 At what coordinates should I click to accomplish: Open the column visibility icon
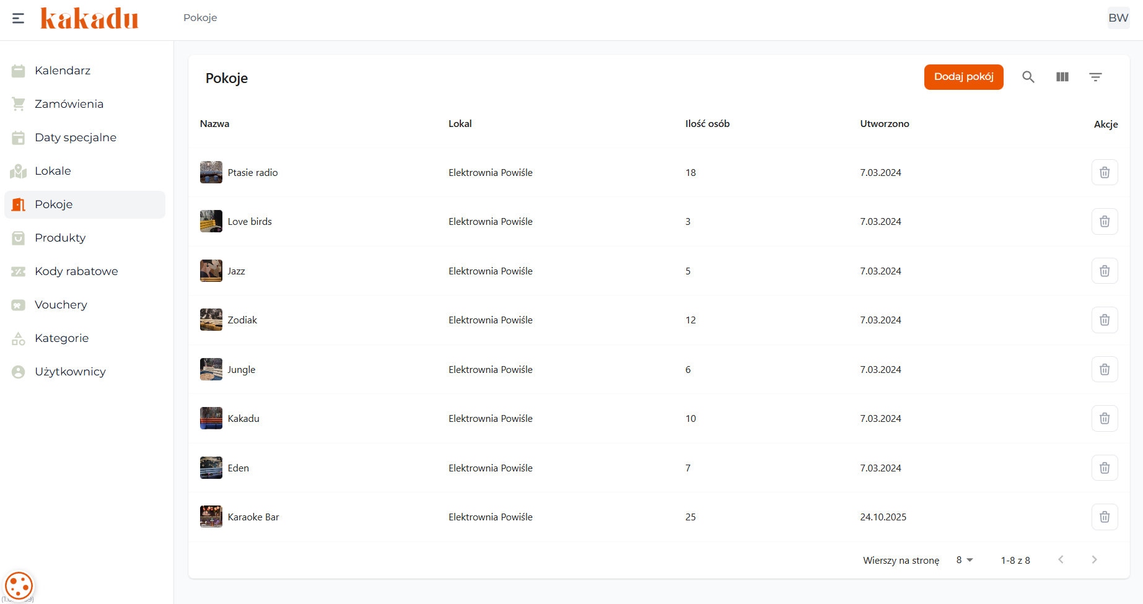1062,77
